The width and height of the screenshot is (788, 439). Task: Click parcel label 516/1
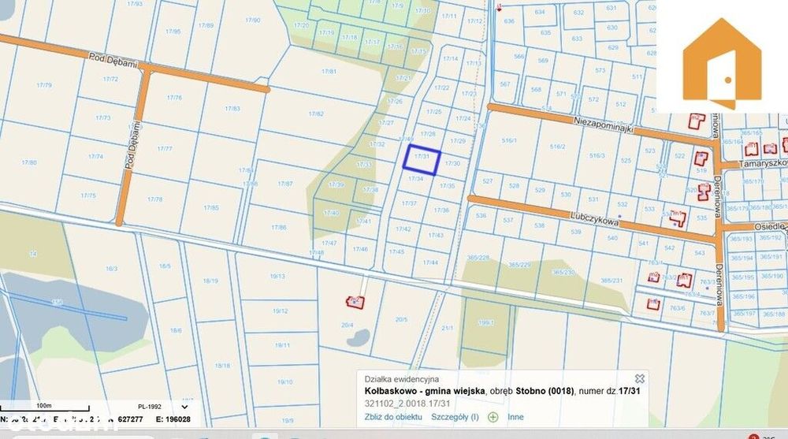(509, 140)
